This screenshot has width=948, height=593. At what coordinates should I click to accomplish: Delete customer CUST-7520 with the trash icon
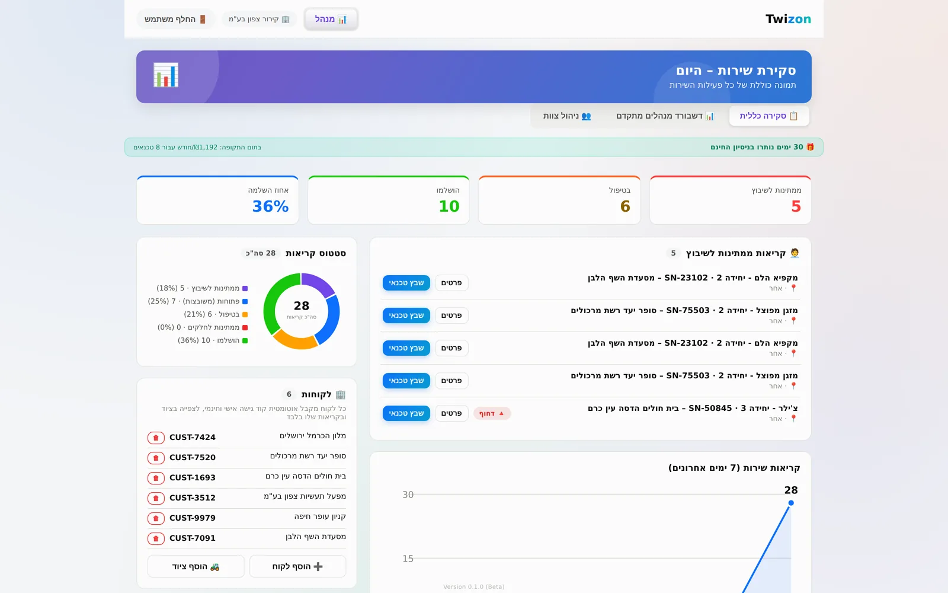[x=156, y=458]
